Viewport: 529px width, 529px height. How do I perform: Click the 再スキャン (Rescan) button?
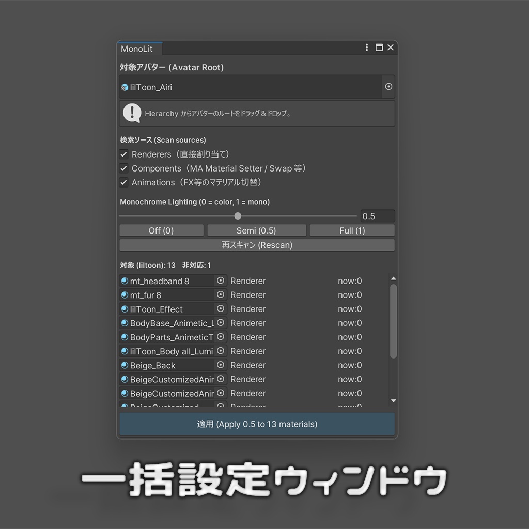coord(257,245)
